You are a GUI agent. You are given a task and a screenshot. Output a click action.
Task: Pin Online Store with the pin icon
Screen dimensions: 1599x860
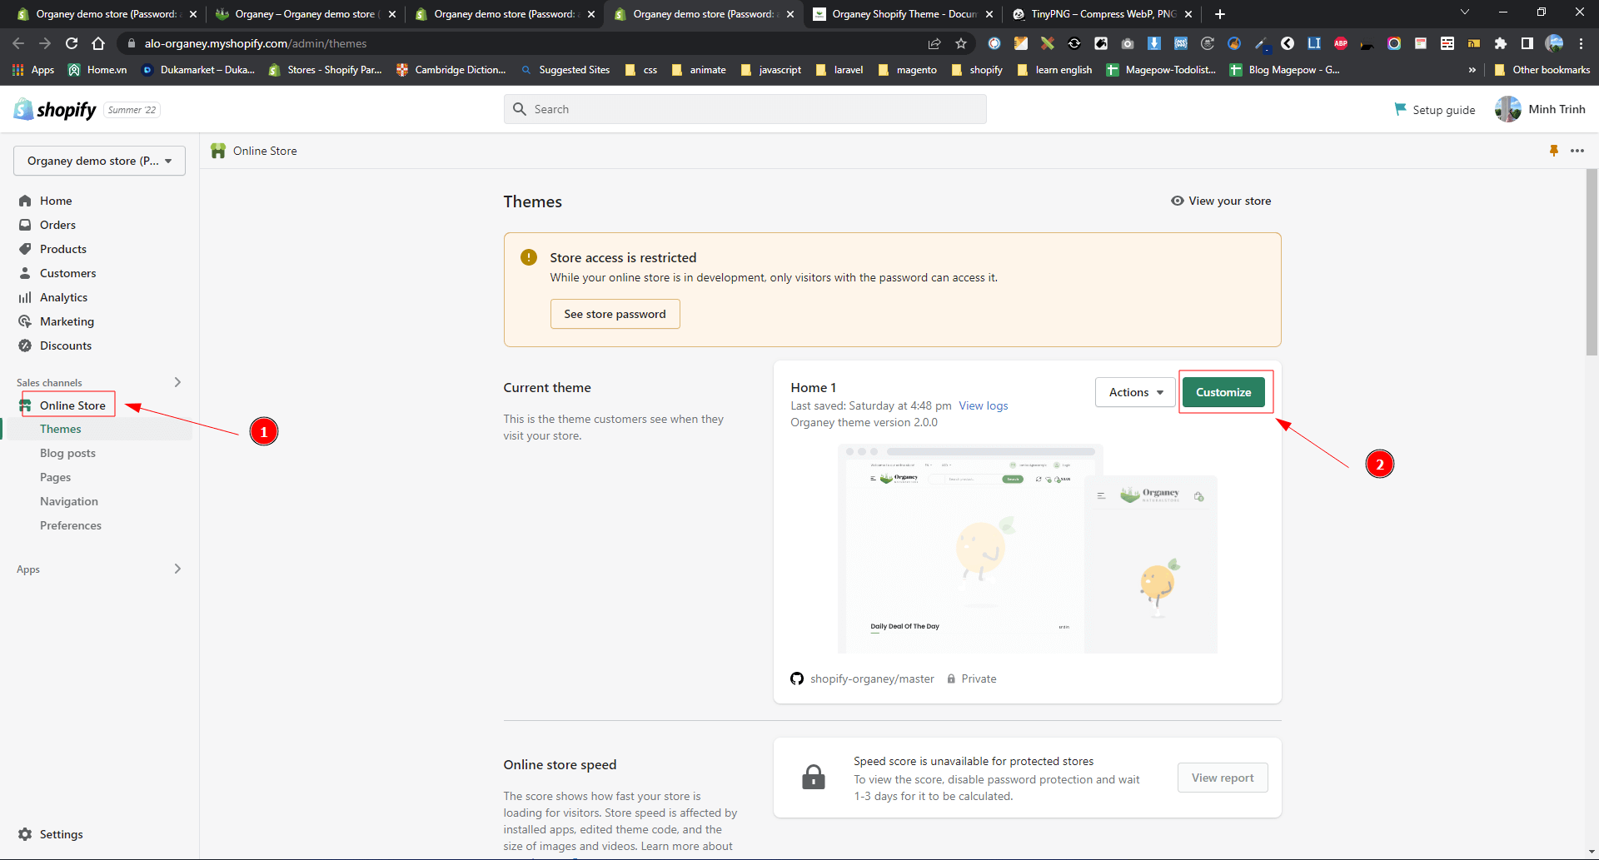(x=1553, y=151)
